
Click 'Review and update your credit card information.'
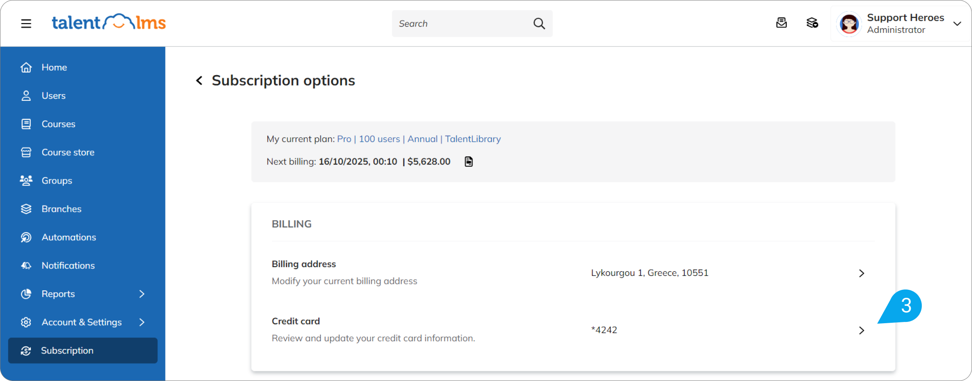click(x=374, y=338)
